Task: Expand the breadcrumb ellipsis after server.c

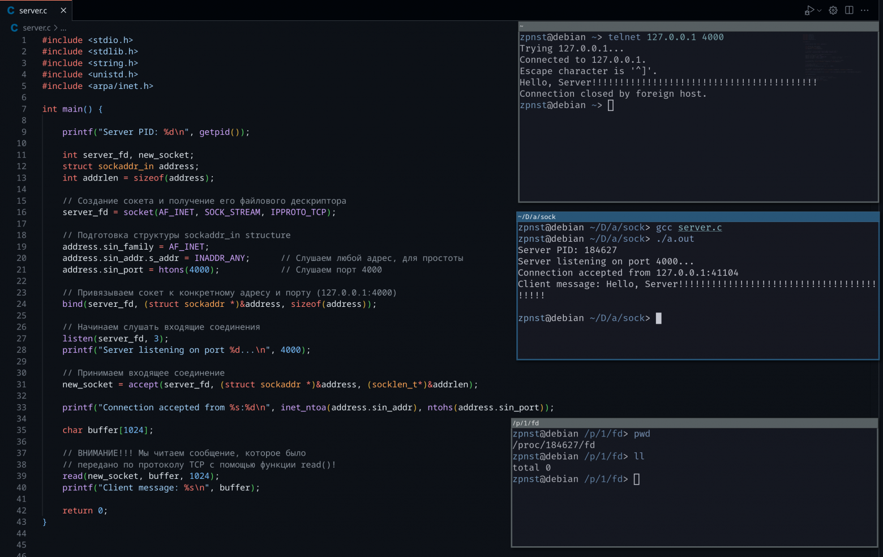Action: click(x=63, y=27)
